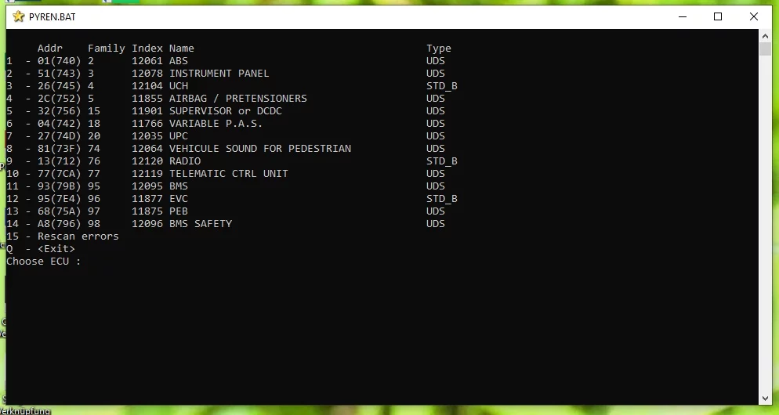Click the Rescan errors option line

click(78, 236)
